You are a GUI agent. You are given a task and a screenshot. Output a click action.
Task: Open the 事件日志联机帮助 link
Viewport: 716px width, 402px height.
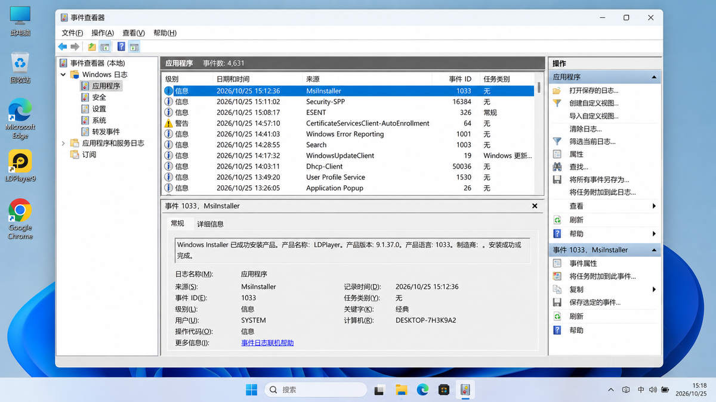pyautogui.click(x=267, y=343)
